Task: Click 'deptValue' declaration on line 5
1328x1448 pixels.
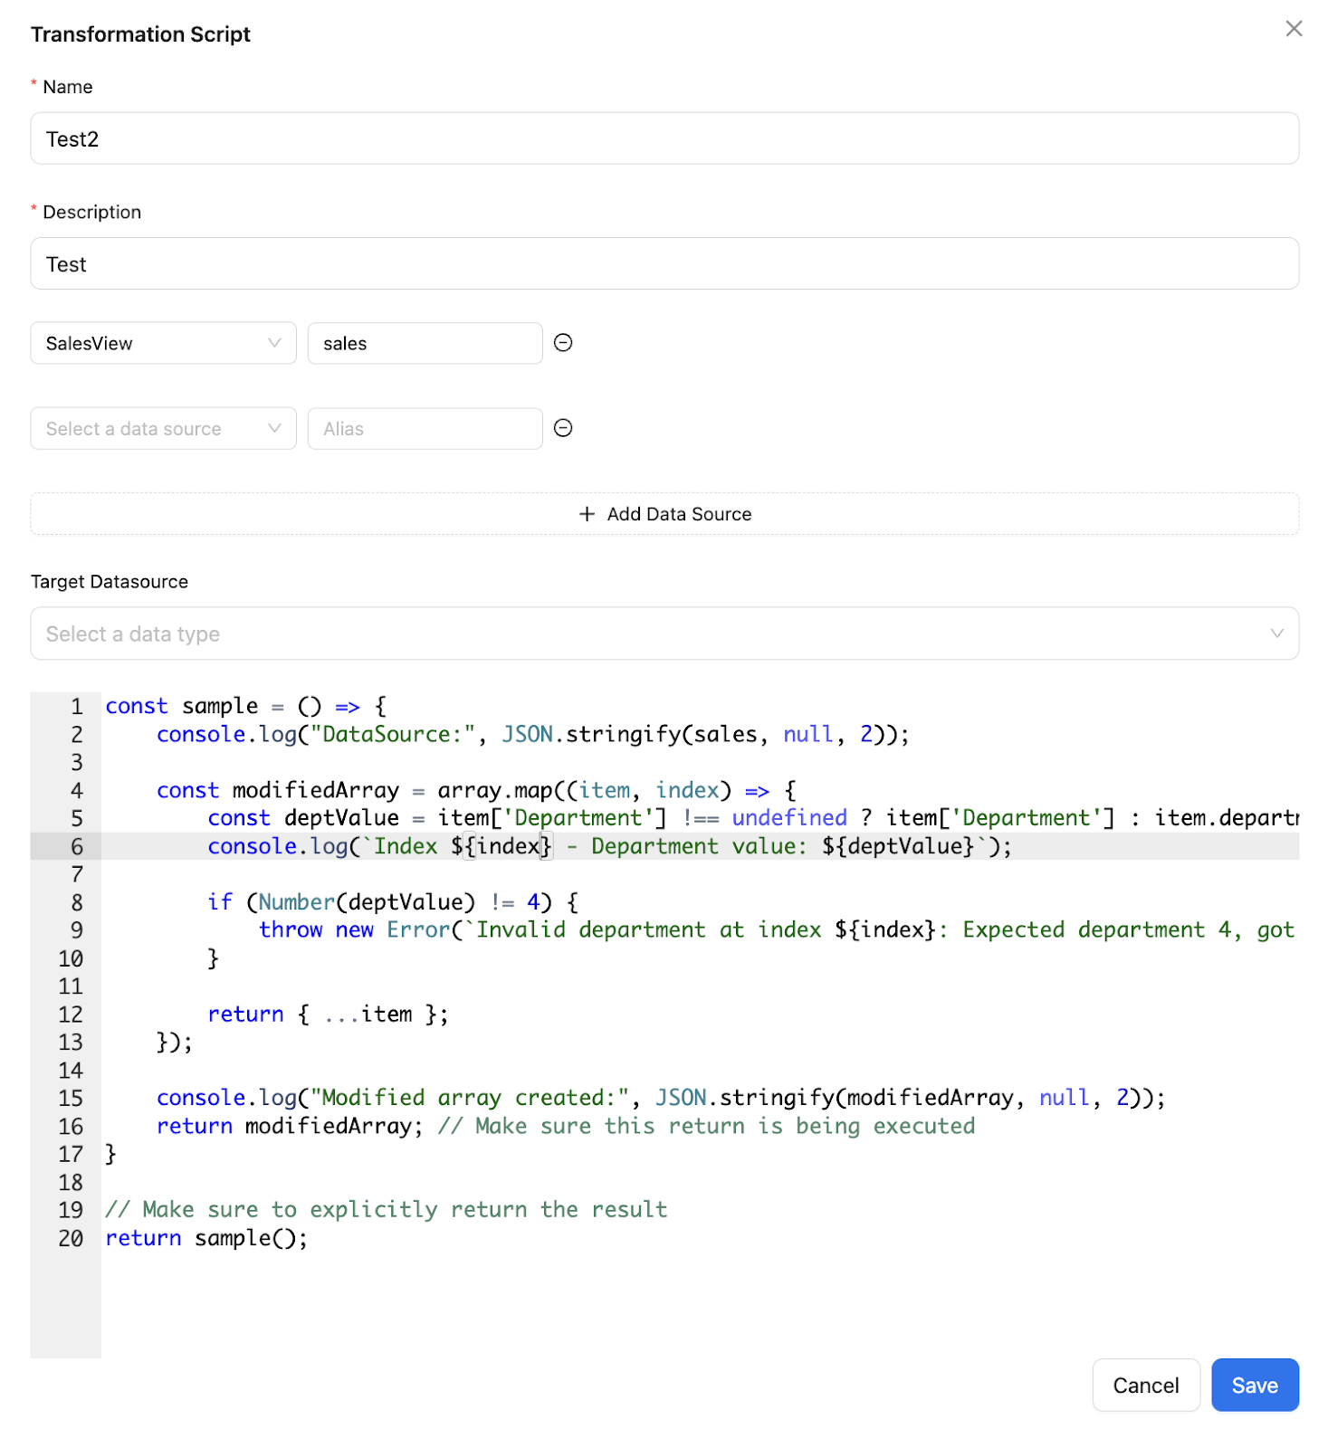Action: (341, 818)
